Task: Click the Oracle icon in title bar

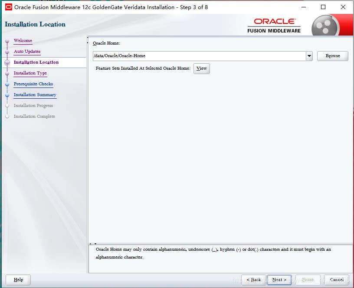Action: (8, 7)
